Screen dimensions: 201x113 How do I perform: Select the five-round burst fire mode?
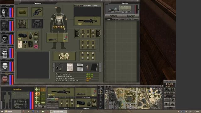(43, 99)
